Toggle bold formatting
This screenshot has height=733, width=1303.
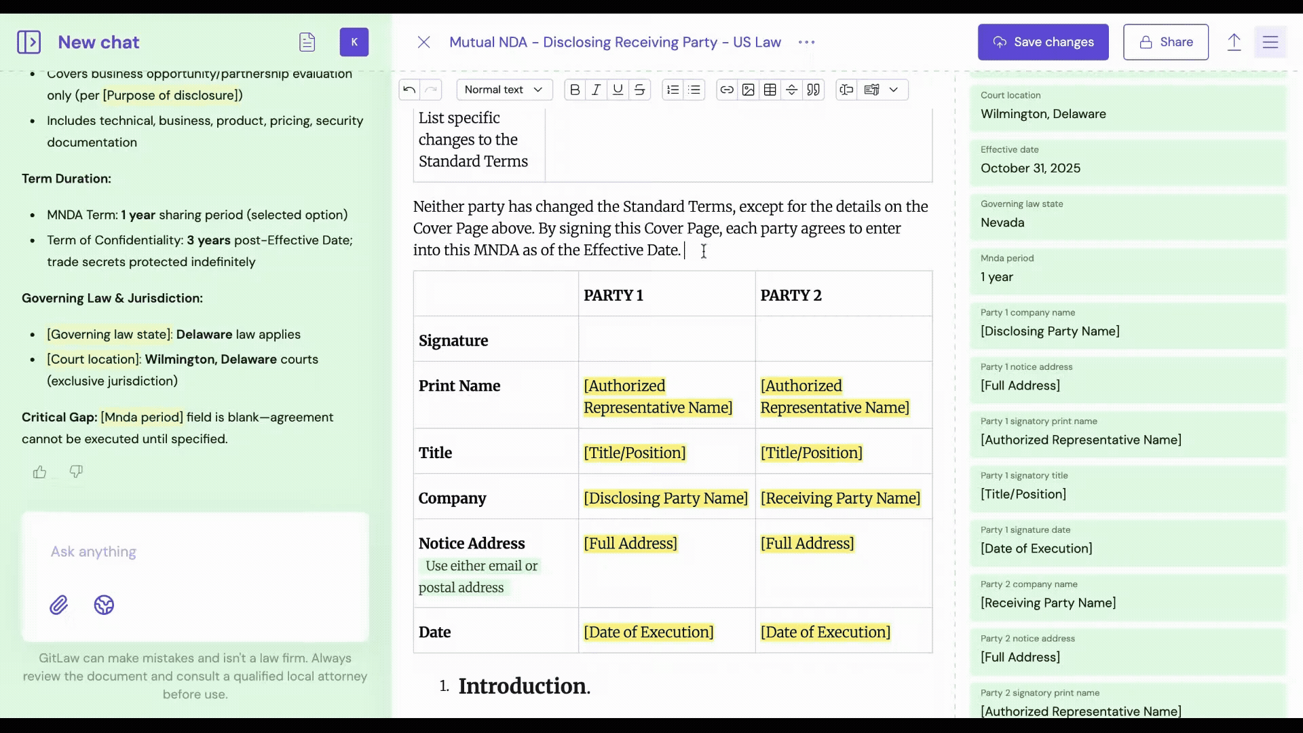coord(575,90)
